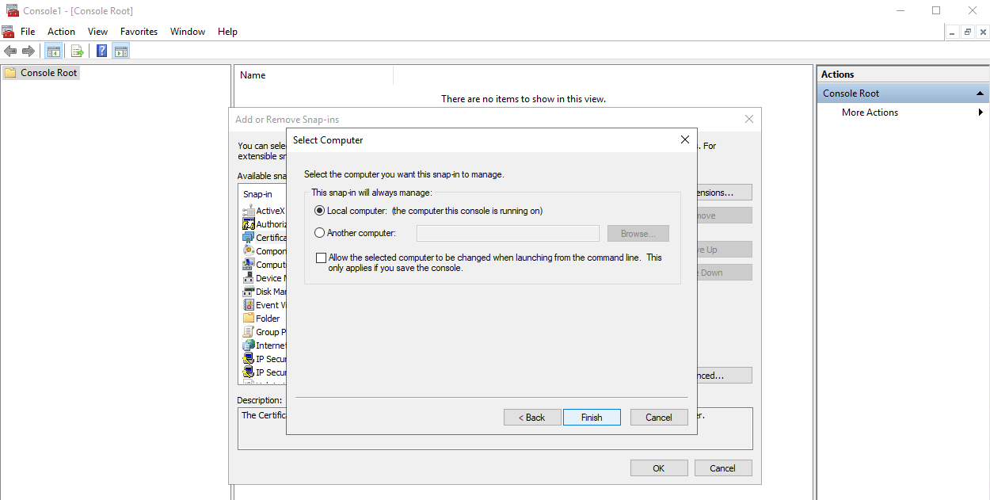
Task: Cancel the Select Computer dialog
Action: 659,418
